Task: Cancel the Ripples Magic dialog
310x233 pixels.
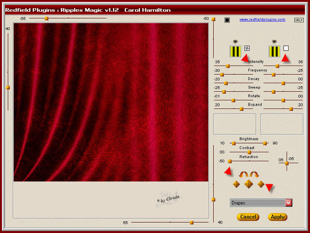Action: click(248, 217)
